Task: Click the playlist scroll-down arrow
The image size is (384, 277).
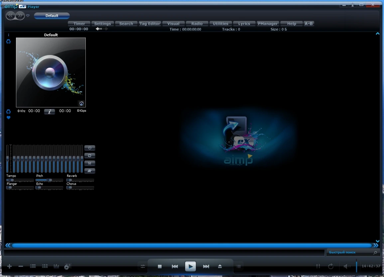Action: click(x=378, y=241)
